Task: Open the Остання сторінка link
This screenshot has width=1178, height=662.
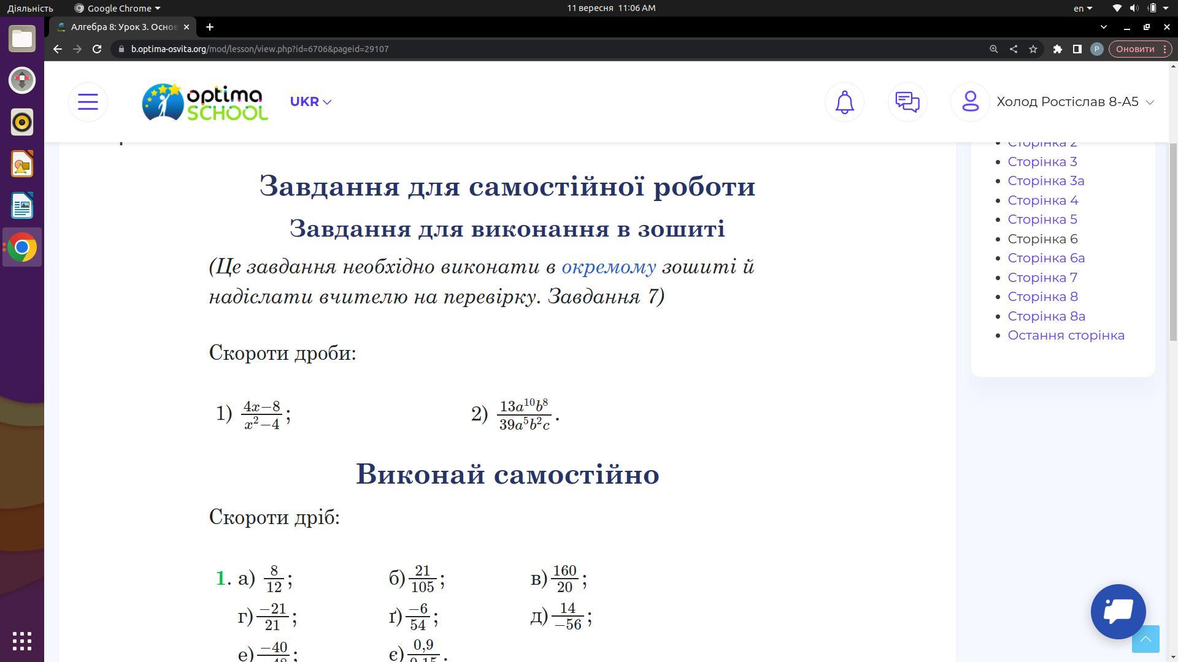Action: [x=1066, y=335]
